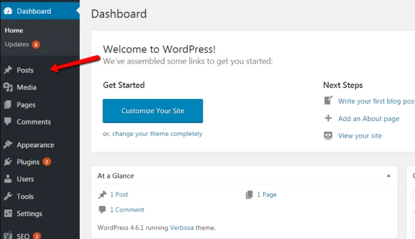The width and height of the screenshot is (415, 239).
Task: Click Add an About page link
Action: [x=369, y=119]
